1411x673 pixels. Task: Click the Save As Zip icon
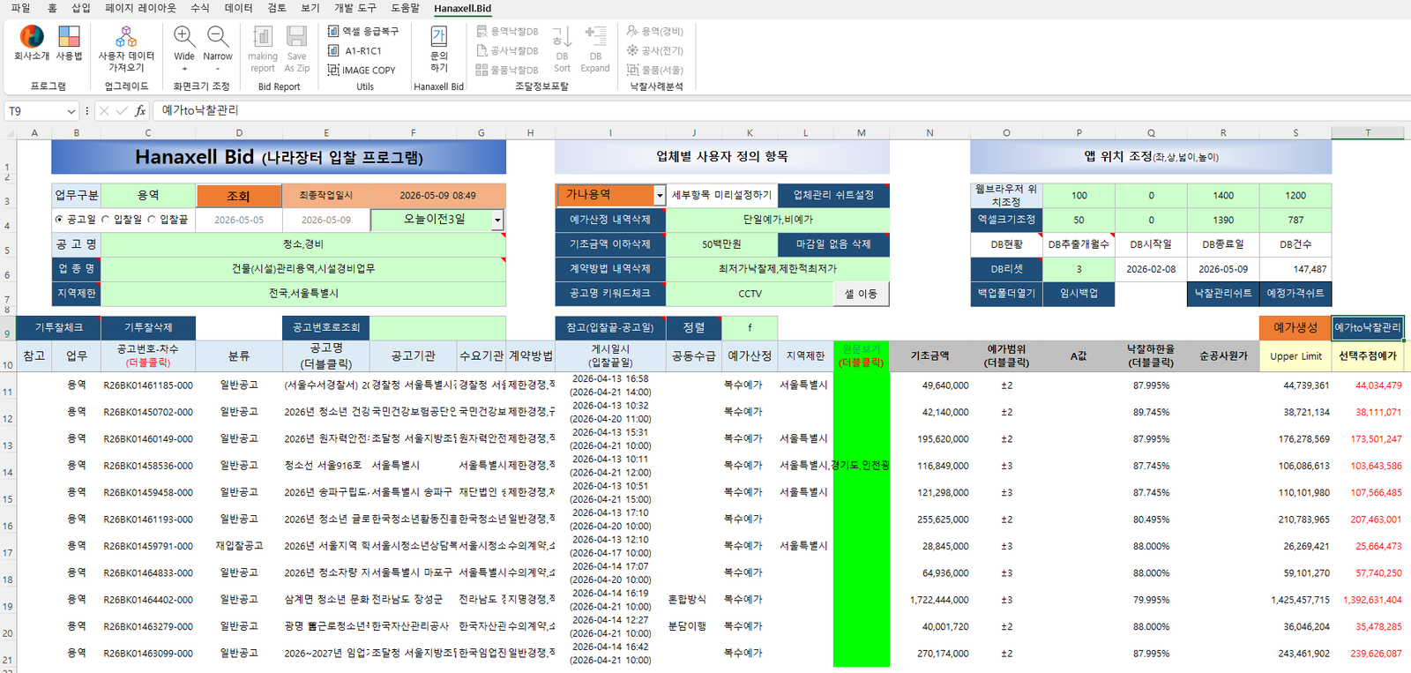(297, 49)
